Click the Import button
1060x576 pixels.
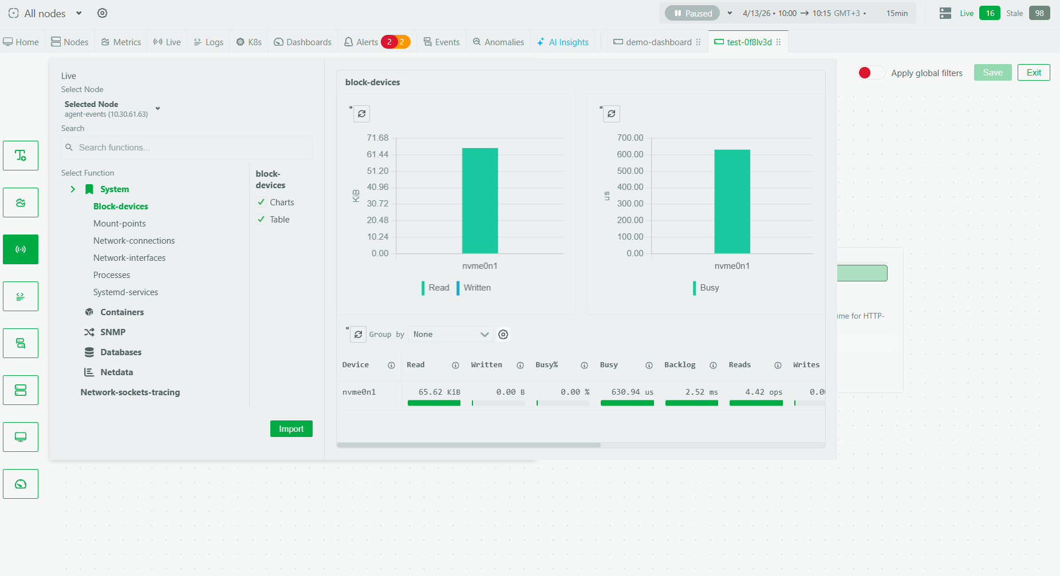(291, 428)
